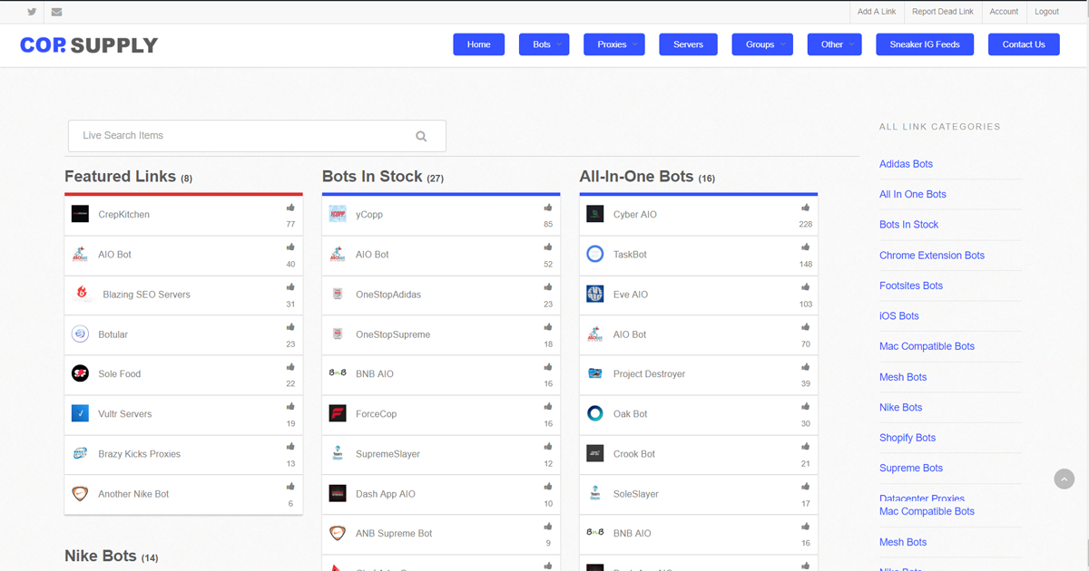Open the Servers nav item

(x=689, y=44)
